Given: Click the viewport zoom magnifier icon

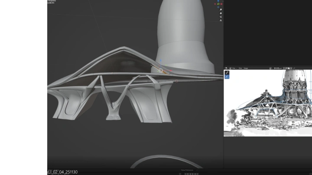Looking at the screenshot, I should coord(221,10).
